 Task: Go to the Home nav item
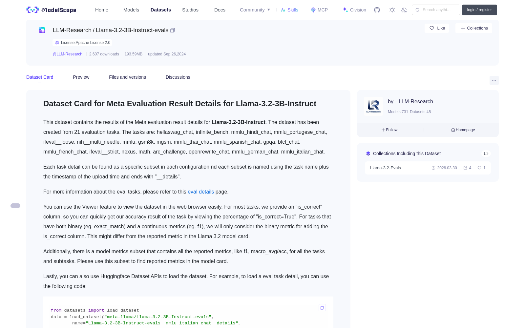coord(102,10)
